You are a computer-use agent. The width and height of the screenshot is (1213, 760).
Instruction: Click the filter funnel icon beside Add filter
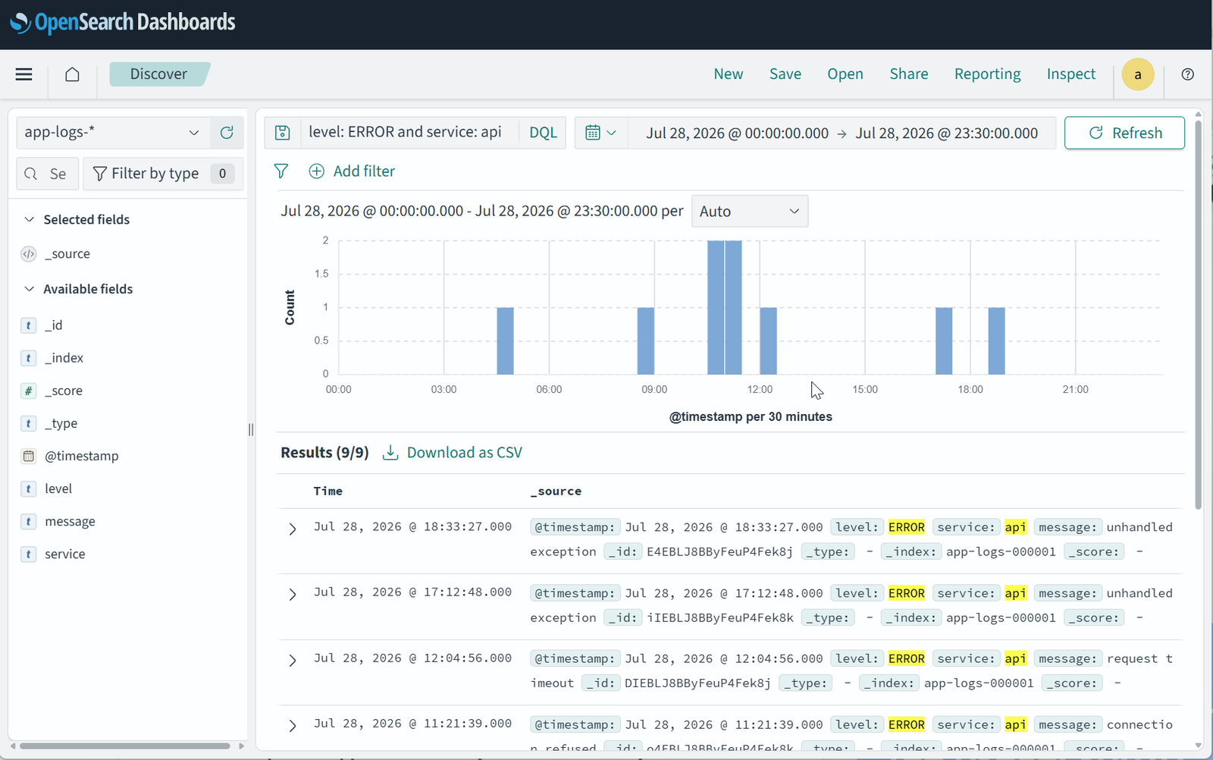pos(281,171)
